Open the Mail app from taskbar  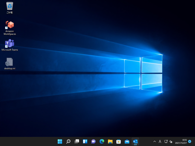(x=127, y=141)
